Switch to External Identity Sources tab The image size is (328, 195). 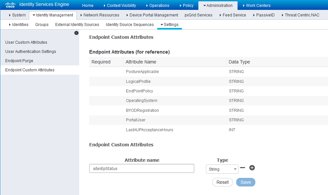tap(77, 25)
